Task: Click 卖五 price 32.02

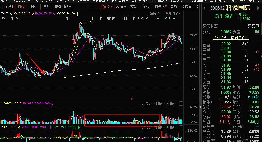Action: click(226, 44)
